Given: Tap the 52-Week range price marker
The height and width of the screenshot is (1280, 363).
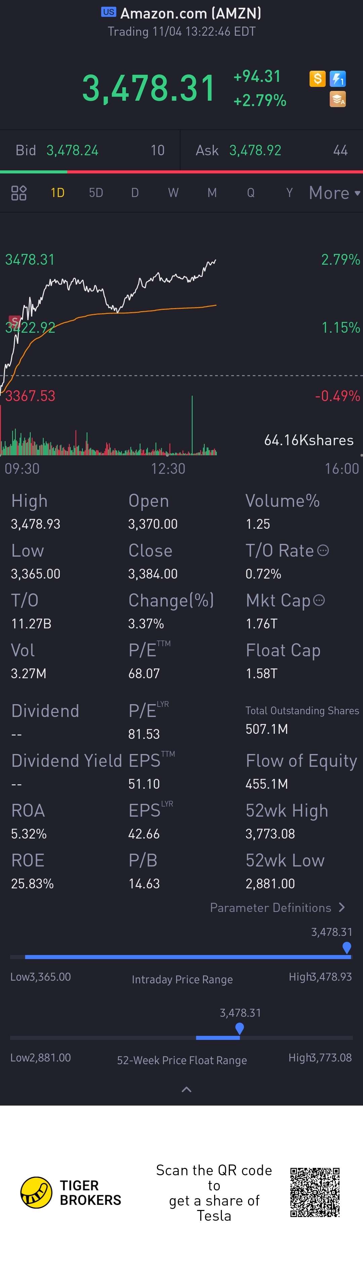Looking at the screenshot, I should click(240, 1029).
